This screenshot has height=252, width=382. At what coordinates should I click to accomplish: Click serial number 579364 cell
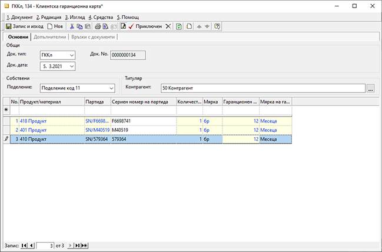click(x=144, y=139)
